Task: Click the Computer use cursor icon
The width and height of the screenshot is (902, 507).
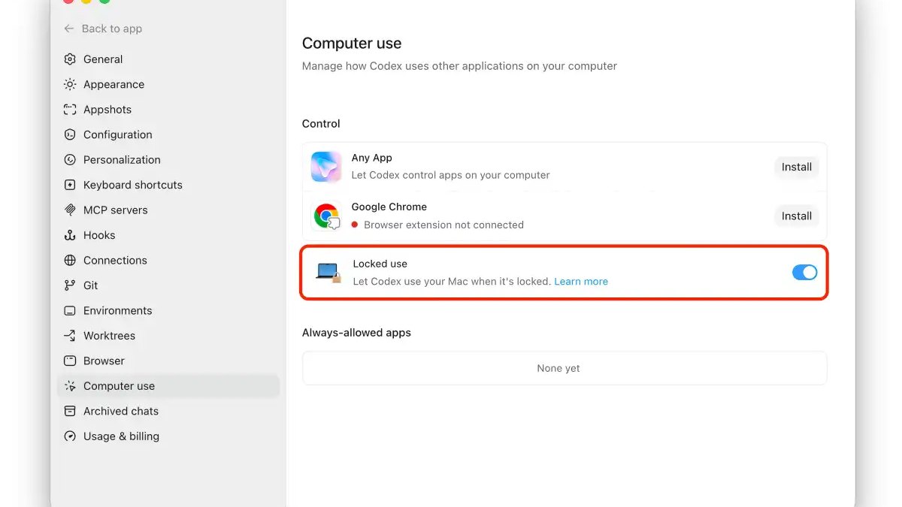Action: [x=70, y=386]
